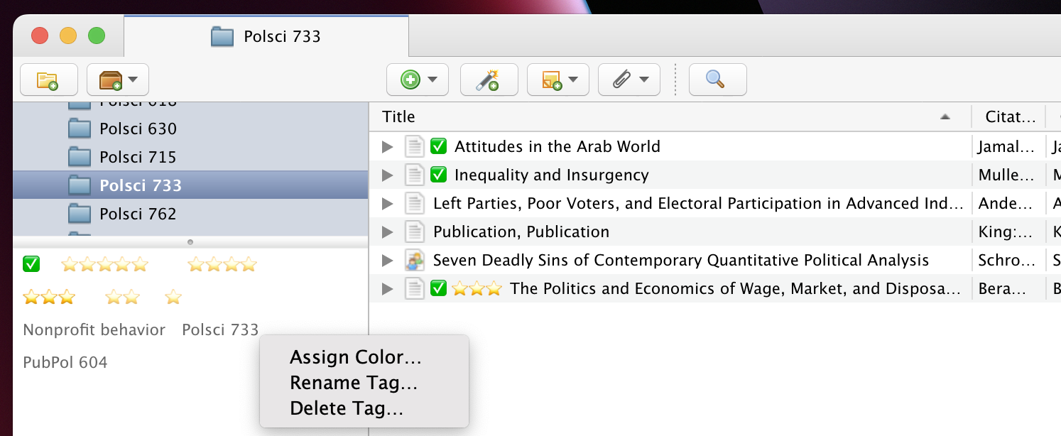
Task: Open the dropdown arrow next to New Item
Action: [431, 80]
